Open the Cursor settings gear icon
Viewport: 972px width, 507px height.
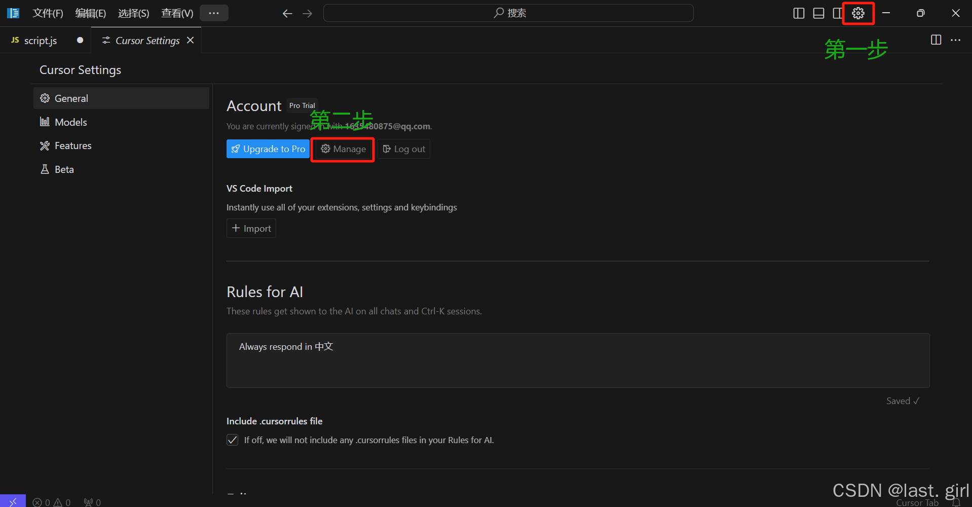(858, 13)
